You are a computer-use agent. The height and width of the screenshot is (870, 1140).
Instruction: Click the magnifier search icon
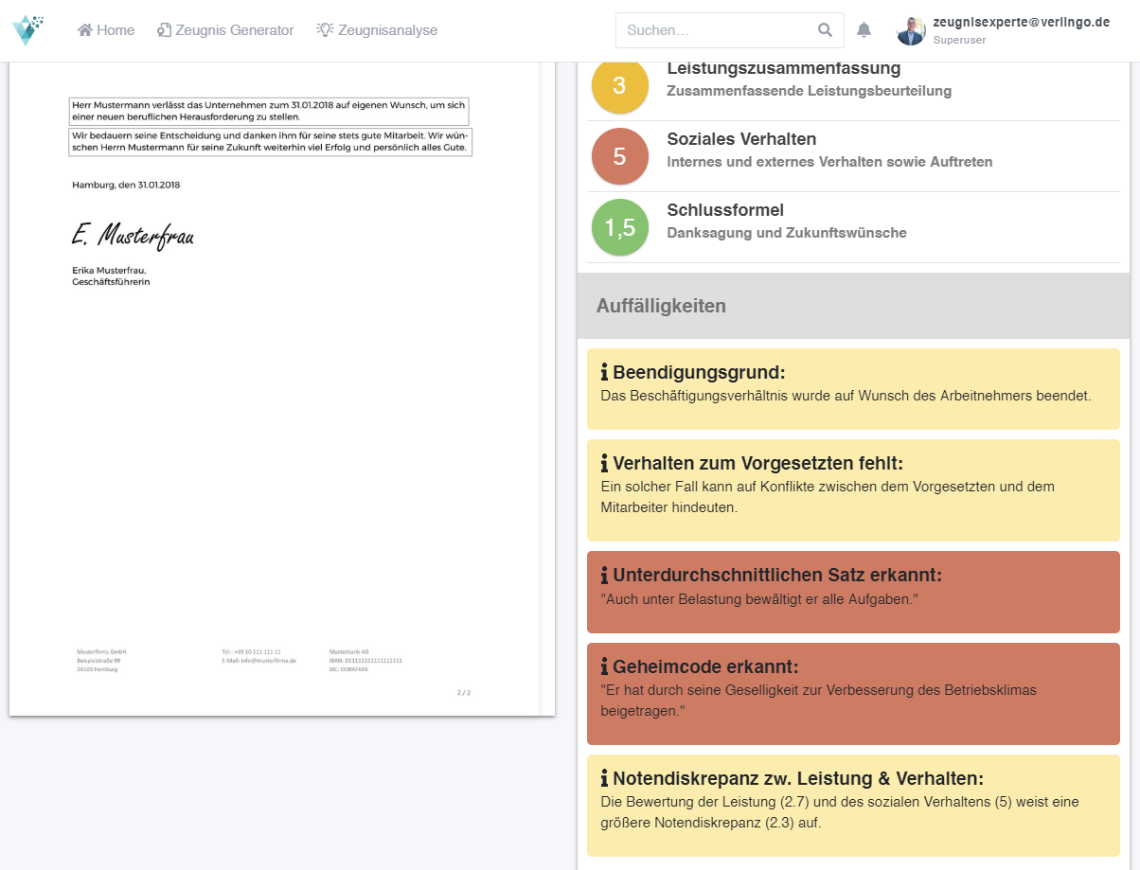click(x=825, y=30)
